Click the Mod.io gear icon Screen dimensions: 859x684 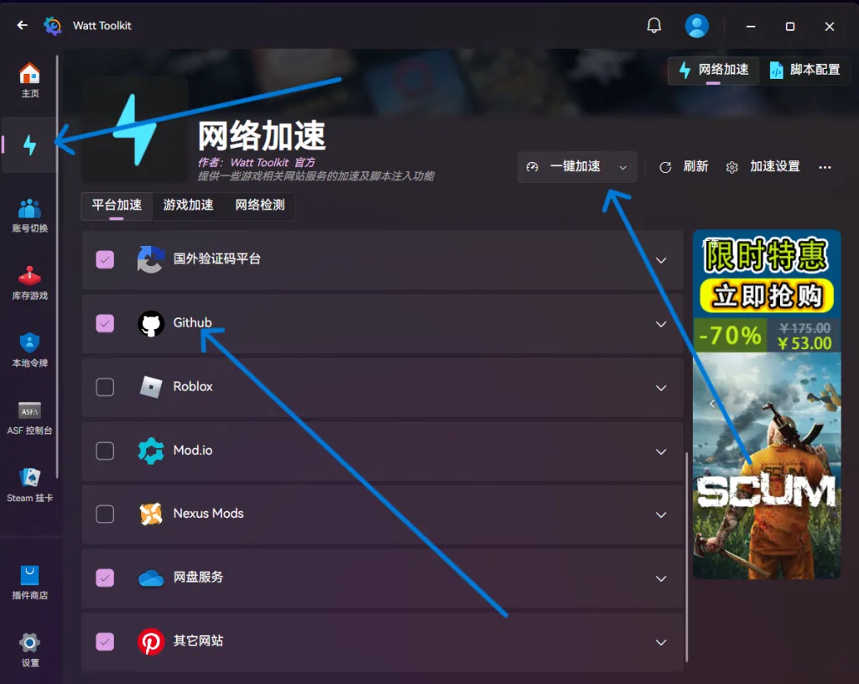151,451
